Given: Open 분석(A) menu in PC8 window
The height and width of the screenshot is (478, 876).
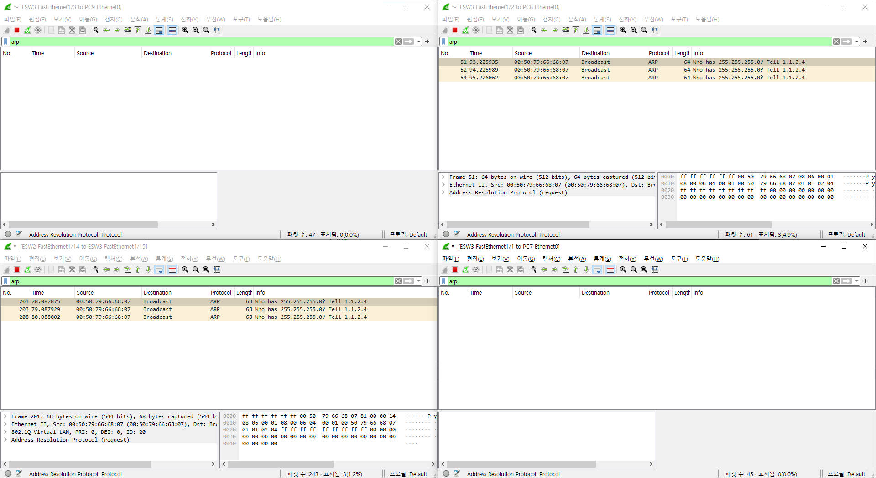Looking at the screenshot, I should tap(577, 20).
